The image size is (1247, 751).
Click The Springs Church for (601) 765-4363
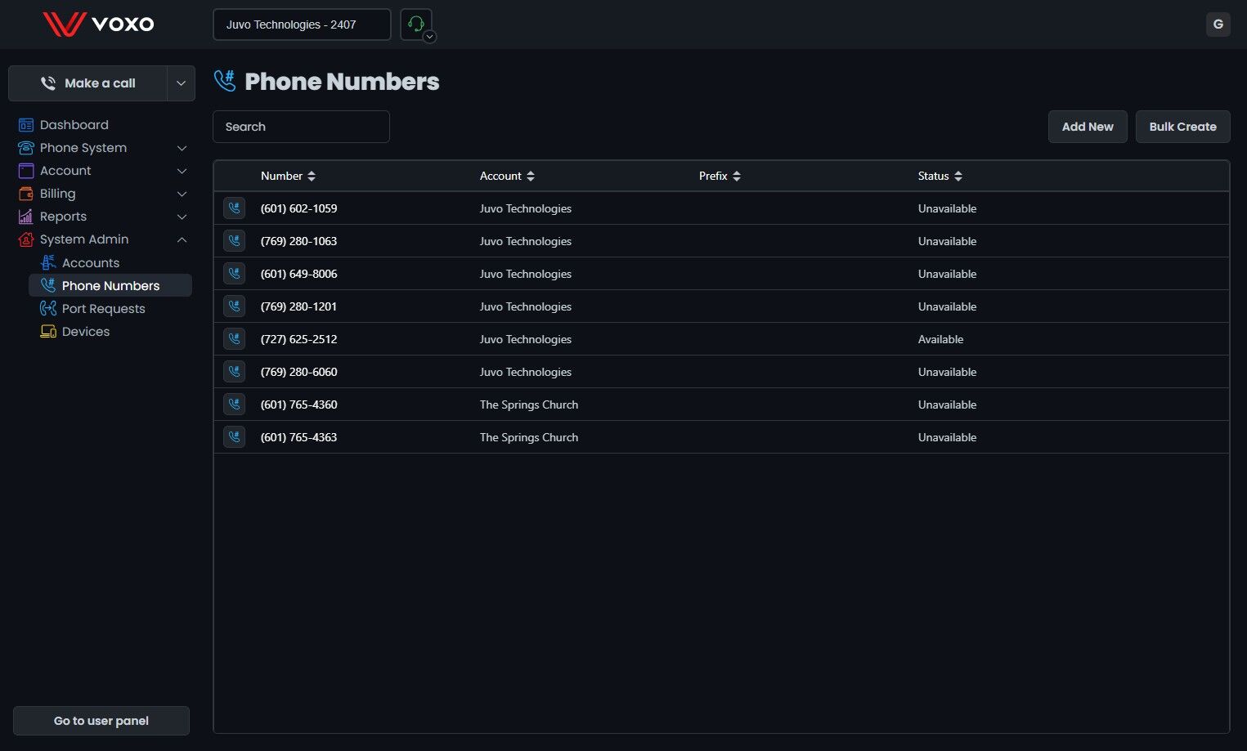click(x=529, y=437)
